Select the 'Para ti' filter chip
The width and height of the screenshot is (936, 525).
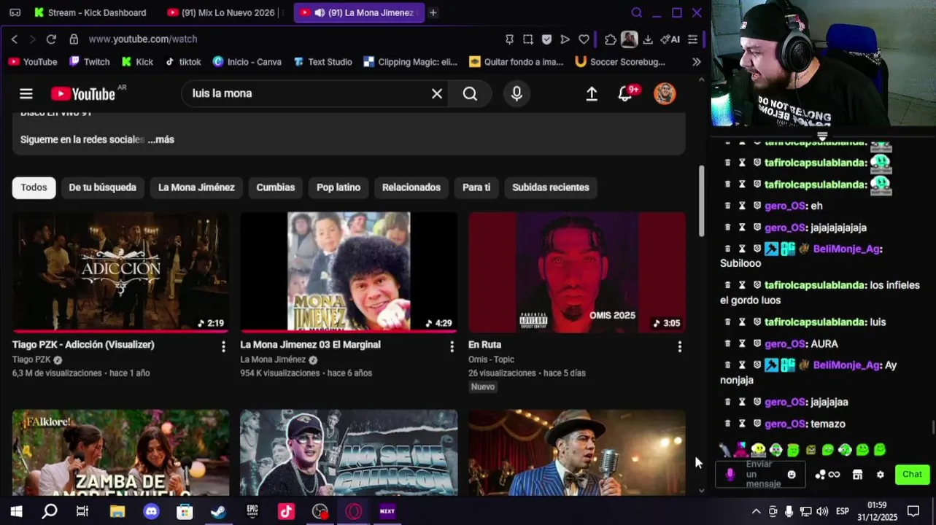(x=476, y=187)
